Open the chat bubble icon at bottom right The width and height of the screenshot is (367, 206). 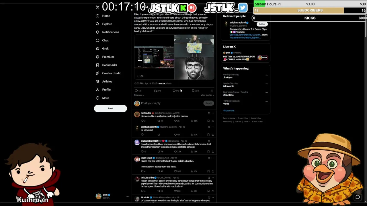coord(358,197)
